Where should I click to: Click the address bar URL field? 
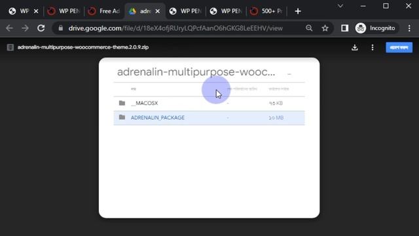(175, 28)
